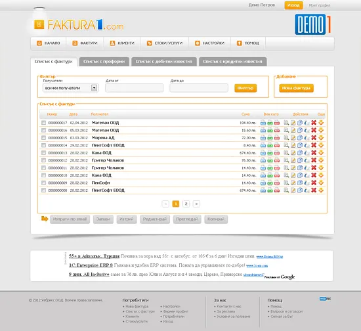Open blue document export icon for invoice 0000000017
The image size is (361, 331).
(263, 123)
